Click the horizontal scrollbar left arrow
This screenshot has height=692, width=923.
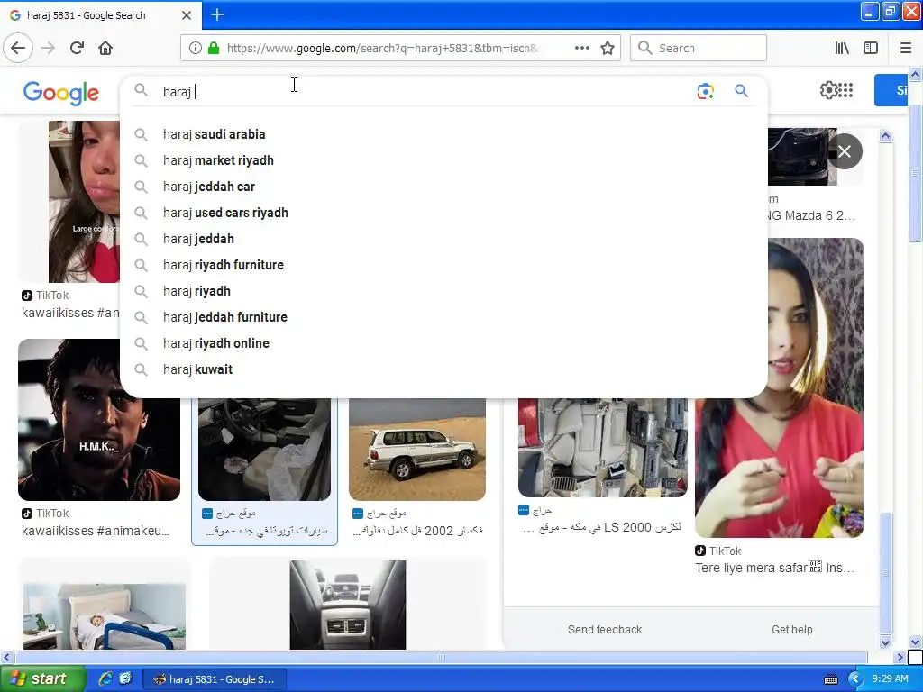tap(6, 657)
